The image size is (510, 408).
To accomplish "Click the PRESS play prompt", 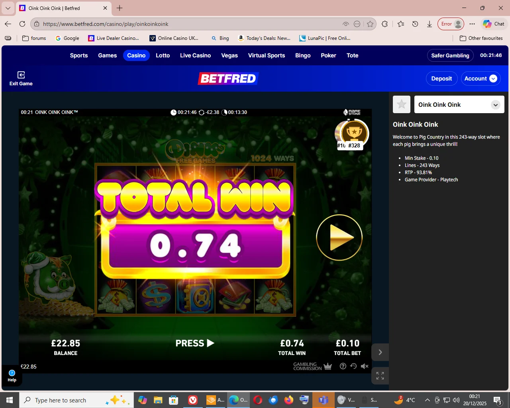I will [x=195, y=343].
